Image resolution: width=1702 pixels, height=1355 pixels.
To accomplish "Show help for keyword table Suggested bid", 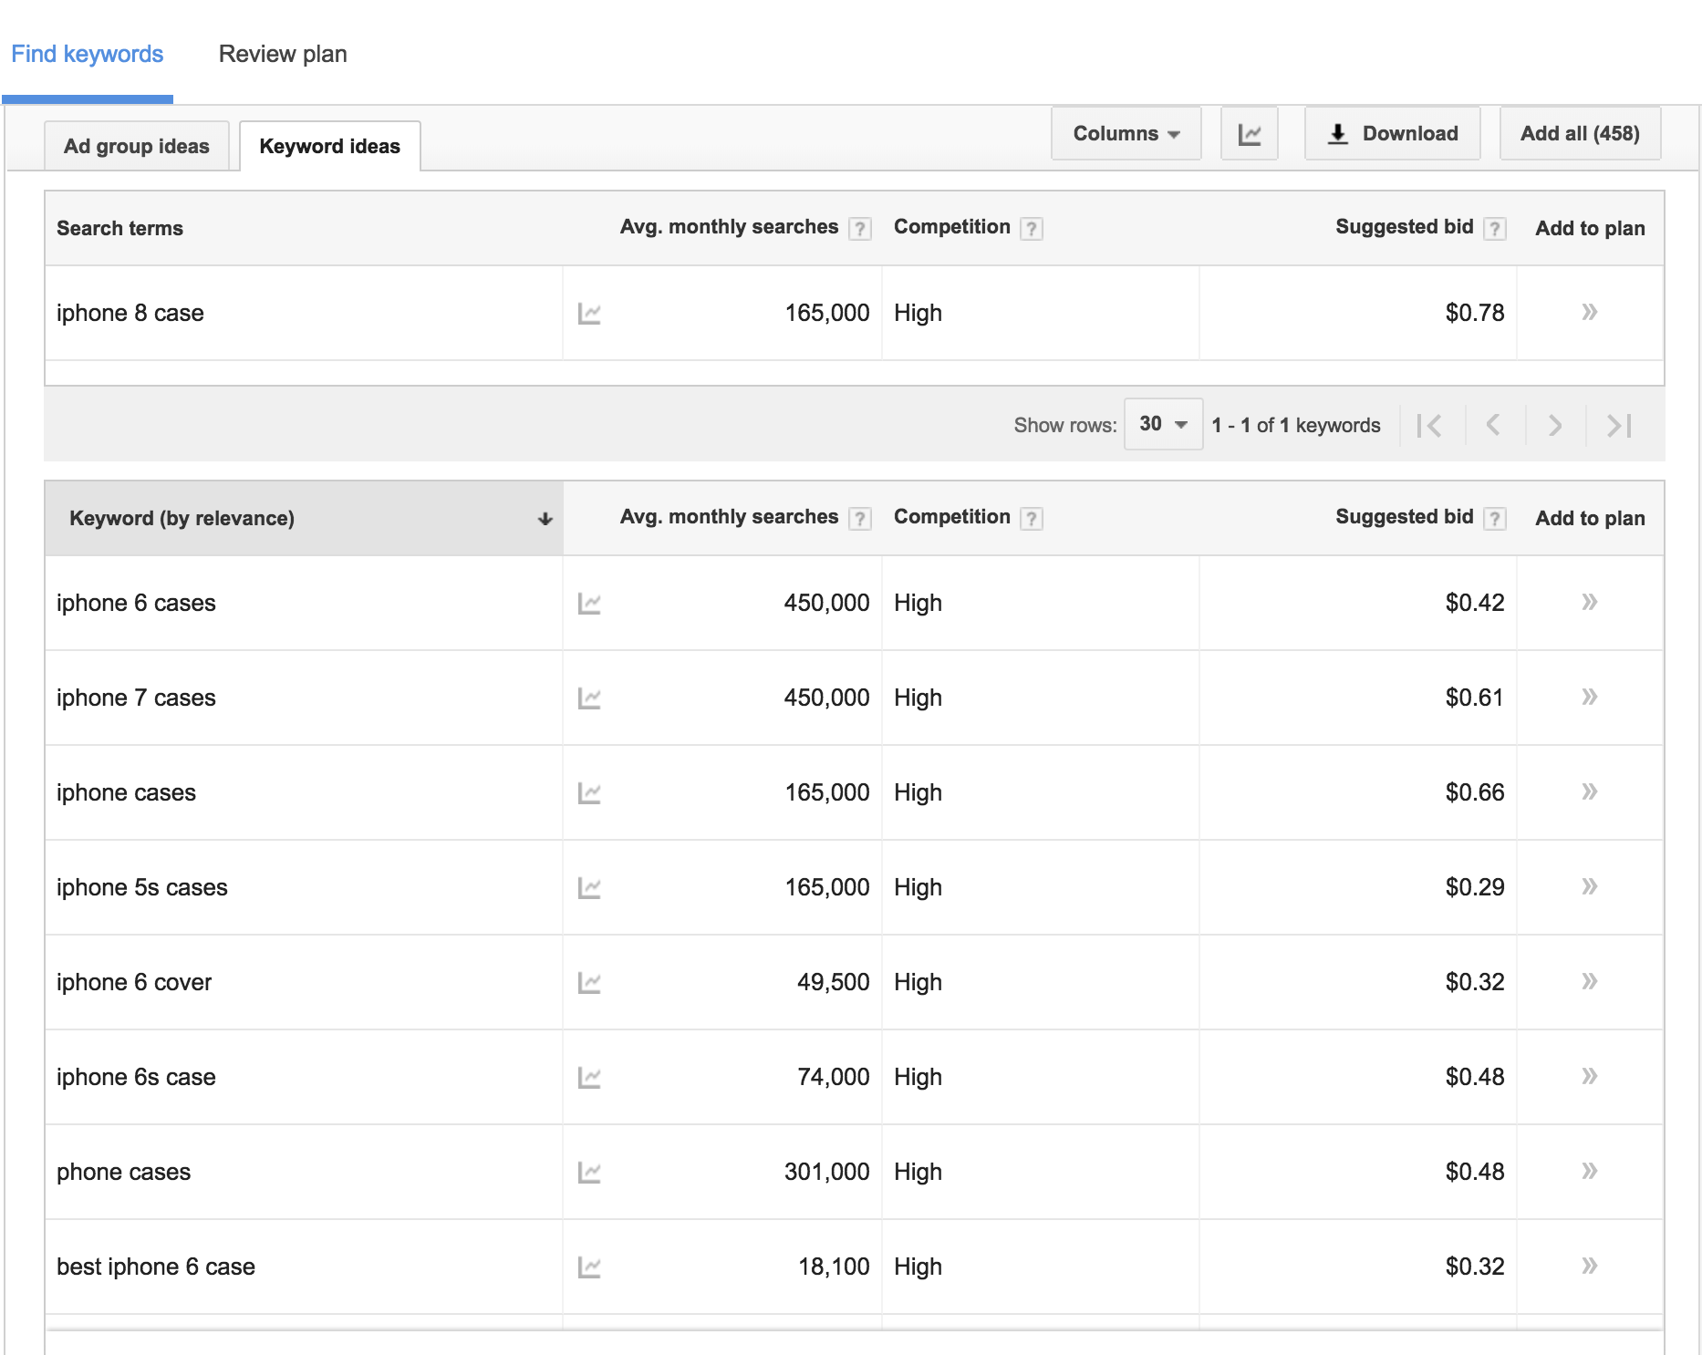I will point(1494,518).
